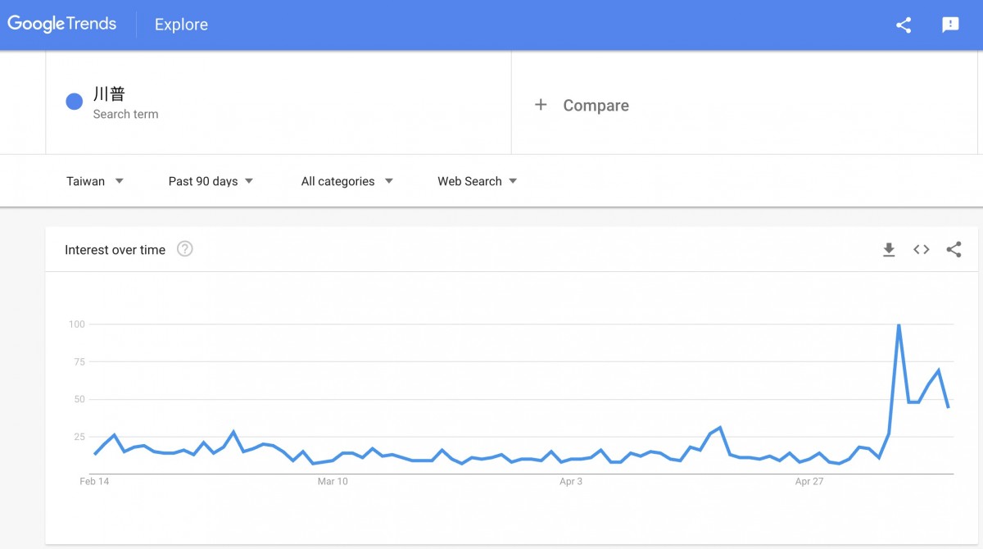983x549 pixels.
Task: Click the Interest over time heading
Action: [115, 250]
